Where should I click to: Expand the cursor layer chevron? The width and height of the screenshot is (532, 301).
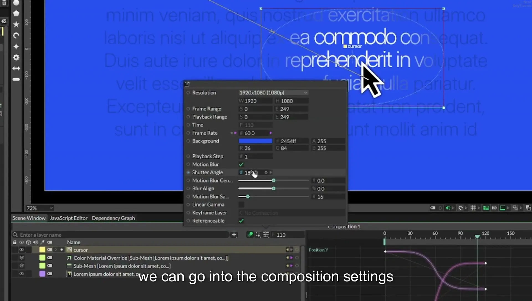[56, 250]
